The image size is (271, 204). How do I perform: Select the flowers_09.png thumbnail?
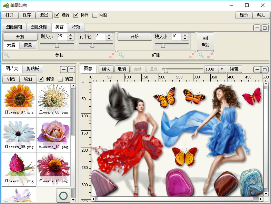pos(19,135)
